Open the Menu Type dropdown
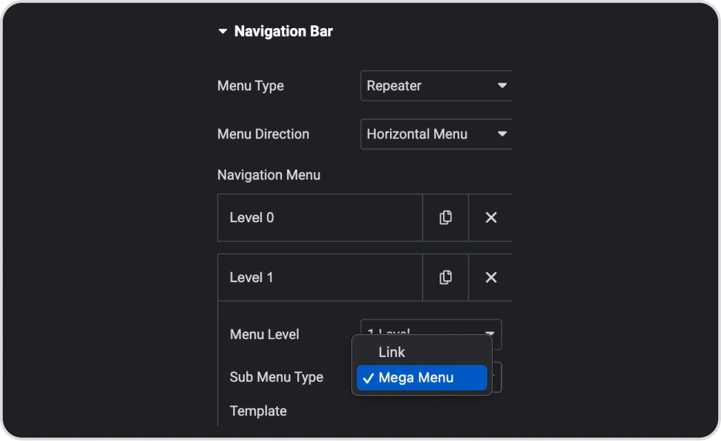 436,86
